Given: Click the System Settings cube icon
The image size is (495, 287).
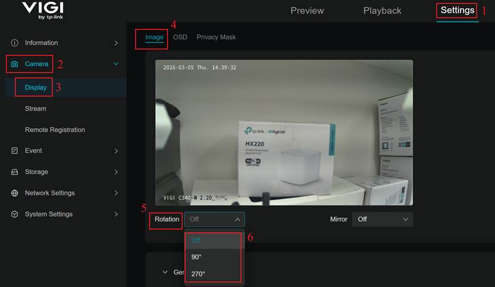Looking at the screenshot, I should pyautogui.click(x=14, y=214).
